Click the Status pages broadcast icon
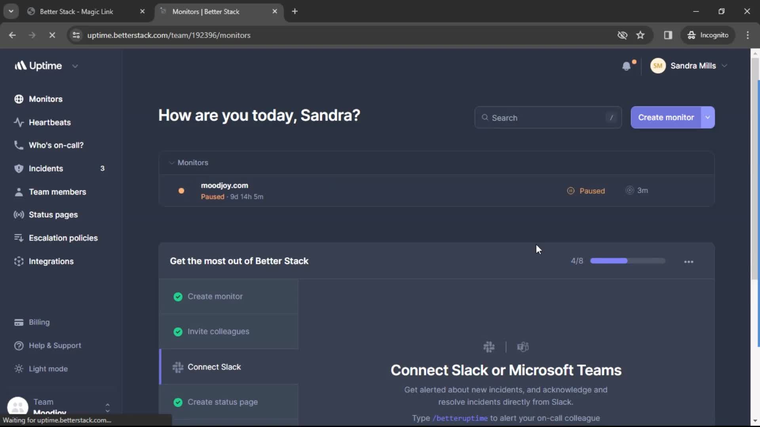This screenshot has width=760, height=427. tap(19, 215)
